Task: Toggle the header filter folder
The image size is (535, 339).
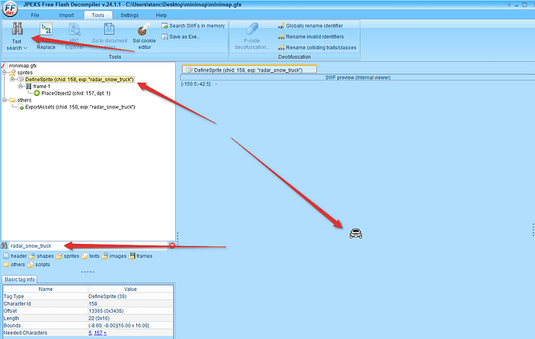Action: point(15,256)
